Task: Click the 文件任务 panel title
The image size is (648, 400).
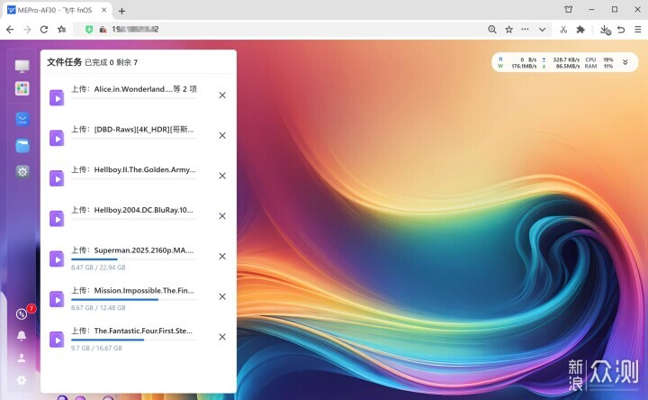Action: [x=64, y=62]
